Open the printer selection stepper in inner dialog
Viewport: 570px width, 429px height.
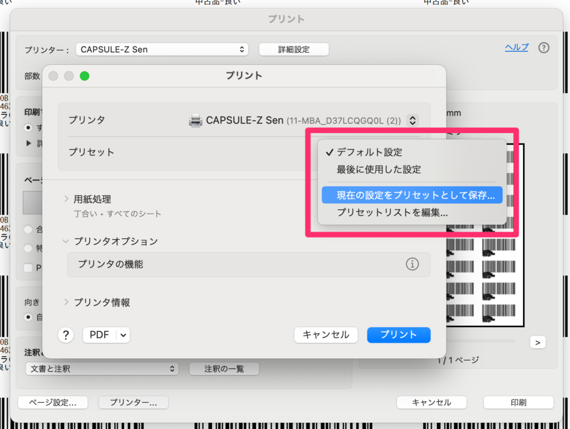[x=412, y=120]
